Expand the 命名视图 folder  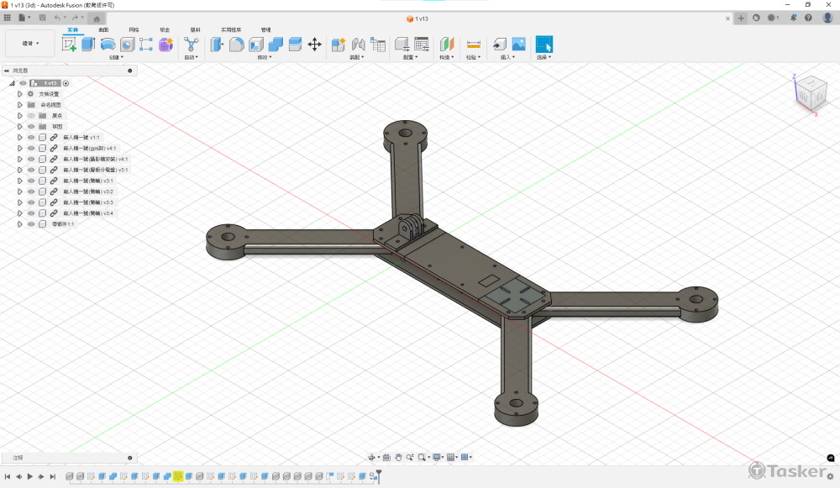[x=20, y=105]
